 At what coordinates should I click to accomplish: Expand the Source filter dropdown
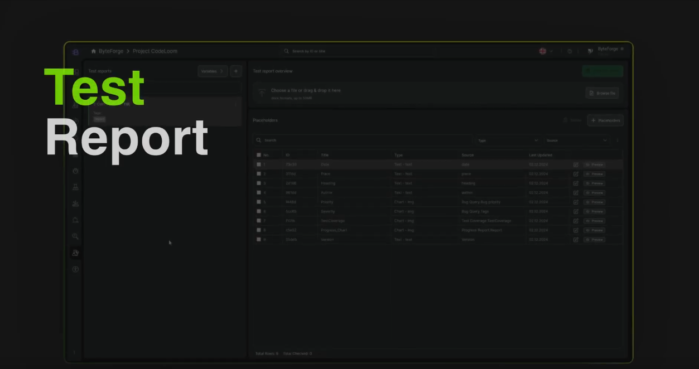(576, 140)
